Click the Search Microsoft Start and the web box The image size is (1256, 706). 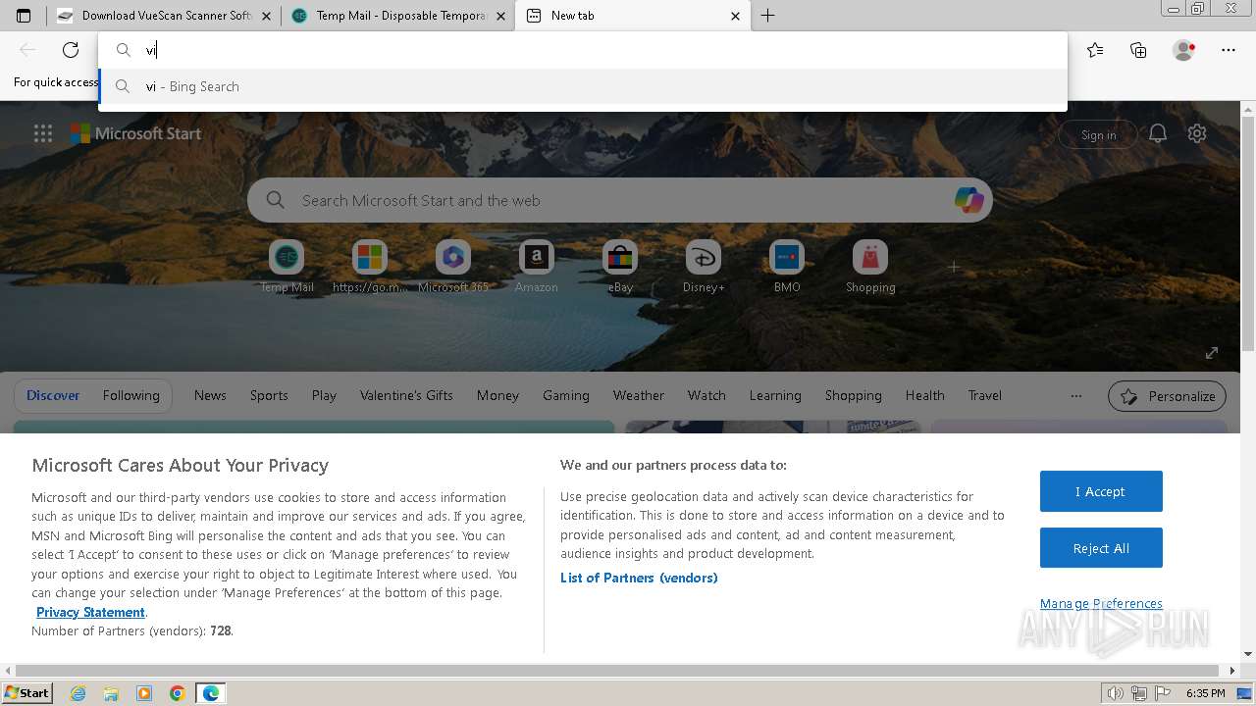coord(620,200)
